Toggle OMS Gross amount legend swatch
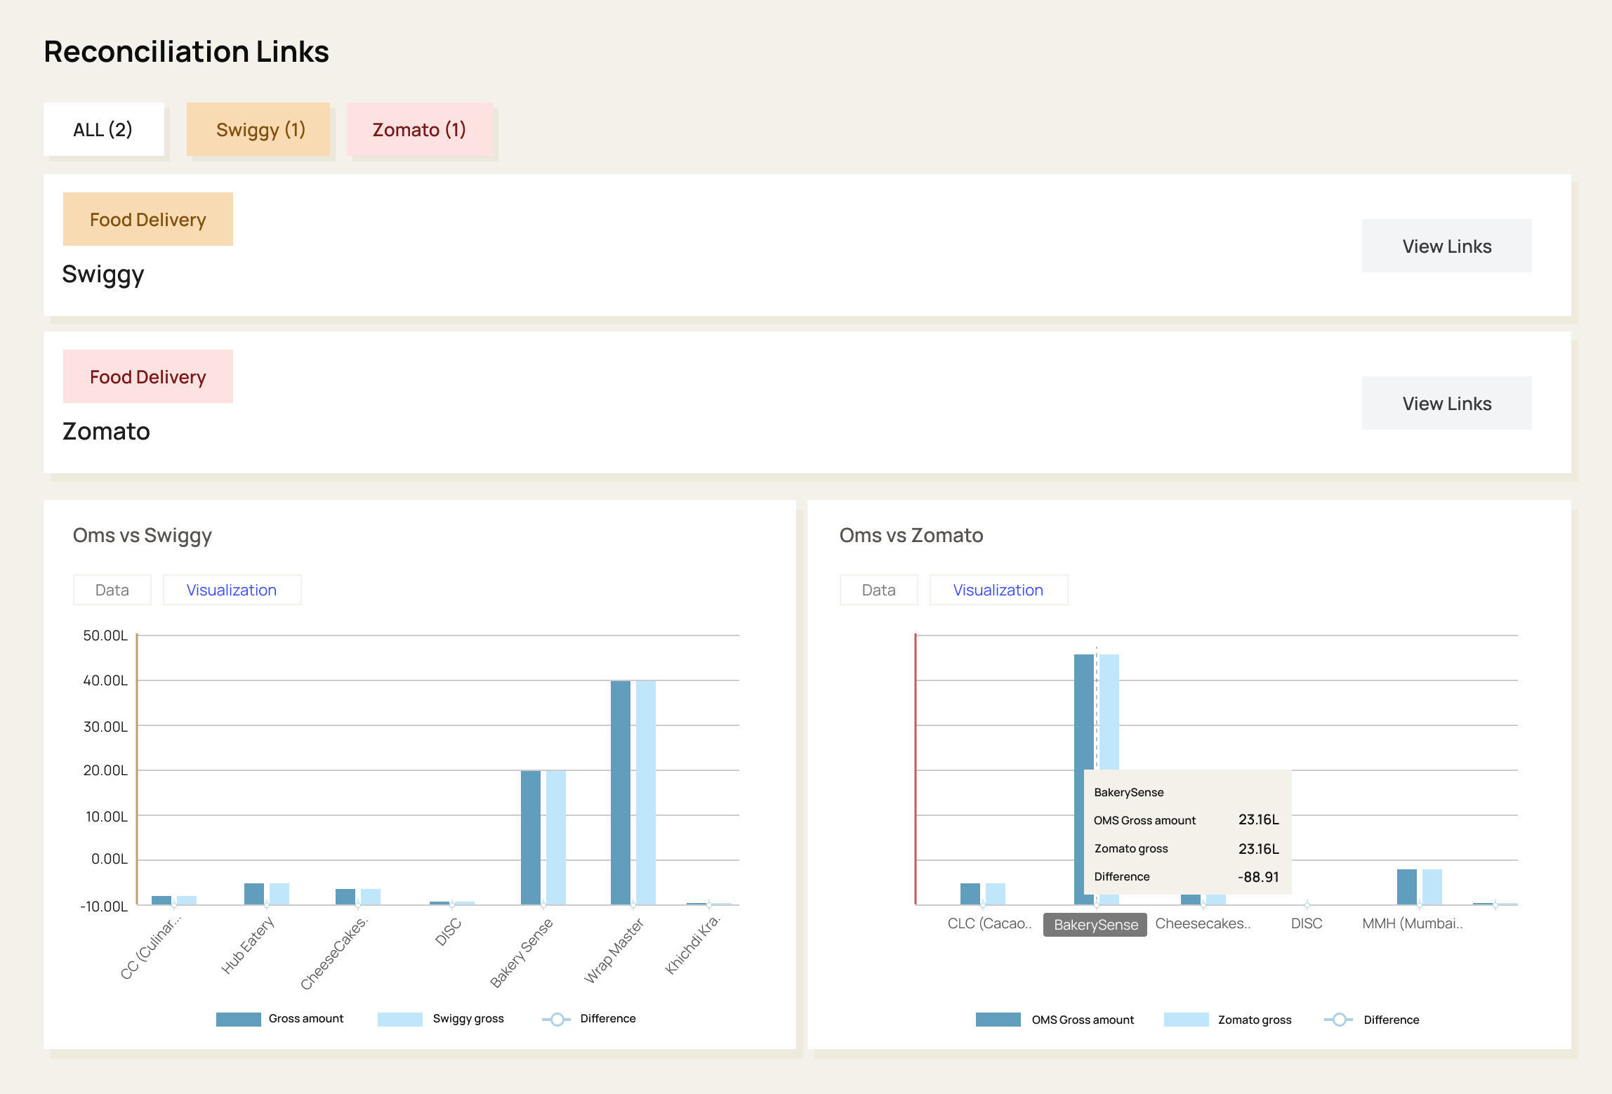 [998, 1020]
